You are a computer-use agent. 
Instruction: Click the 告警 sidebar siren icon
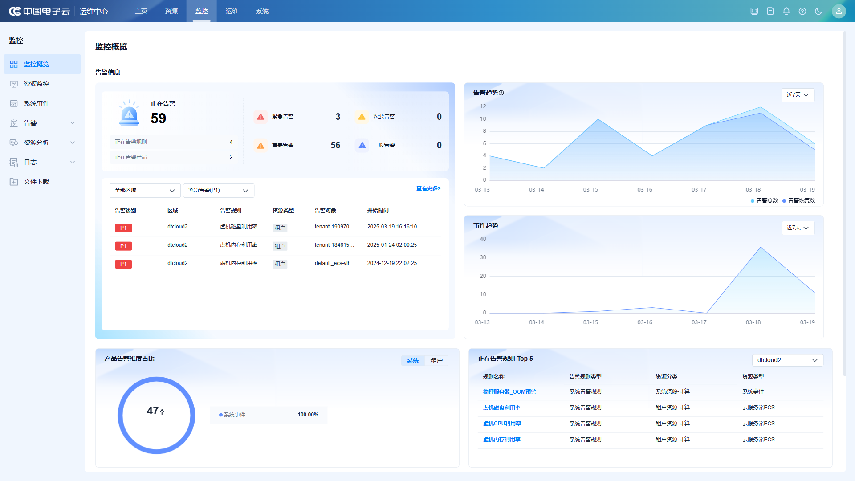[14, 123]
